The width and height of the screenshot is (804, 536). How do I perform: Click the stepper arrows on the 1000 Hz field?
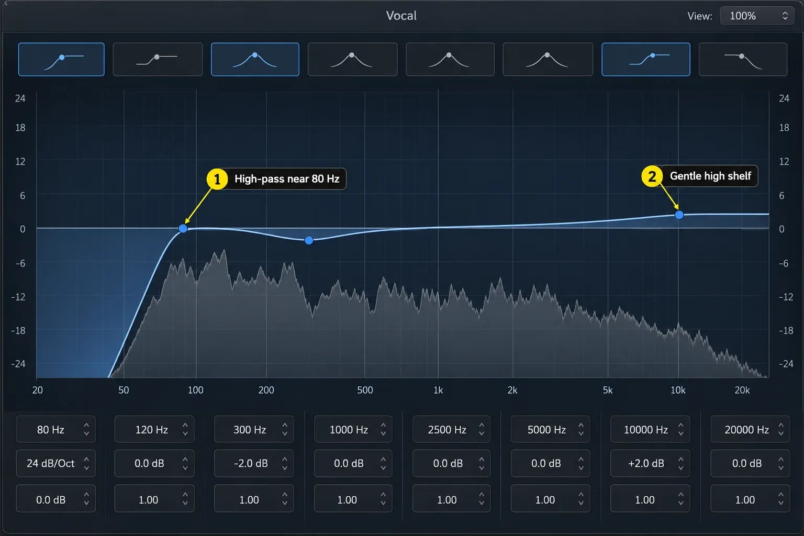tap(384, 430)
